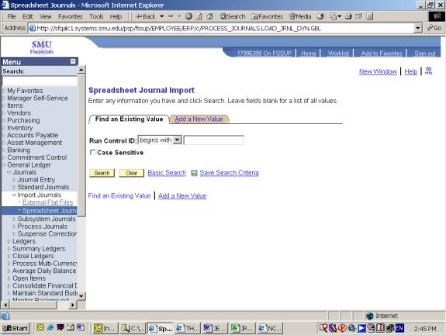Click the http icon beside Help link
446x335 pixels.
click(x=428, y=71)
